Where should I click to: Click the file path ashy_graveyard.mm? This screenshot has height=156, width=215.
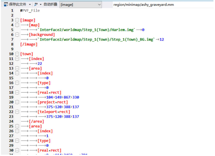tap(144, 4)
